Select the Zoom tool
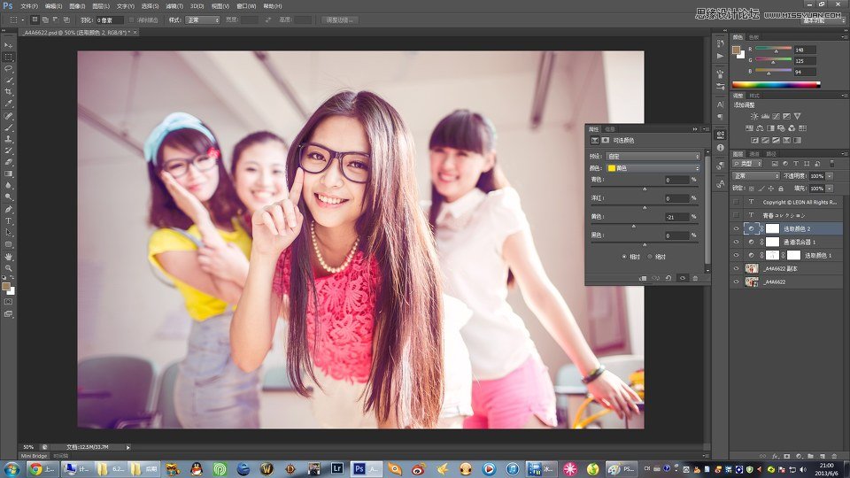This screenshot has height=478, width=850. coord(9,267)
